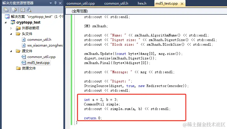
Task: Open common_util.h in the tree
Action: click(x=39, y=40)
